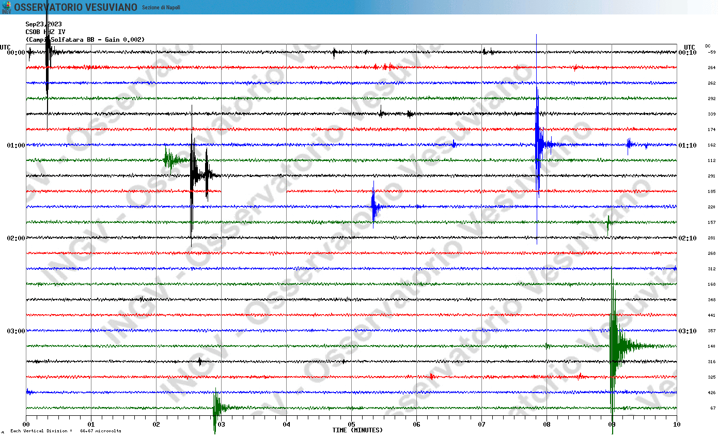Viewport: 718px width, 438px height.
Task: Click minute tick label 01 on the time axis
Action: [x=91, y=425]
